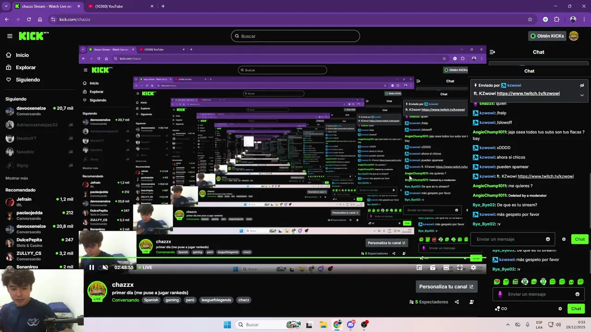This screenshot has height=332, width=591.
Task: View the 5 Espectadores viewer list
Action: (428, 302)
